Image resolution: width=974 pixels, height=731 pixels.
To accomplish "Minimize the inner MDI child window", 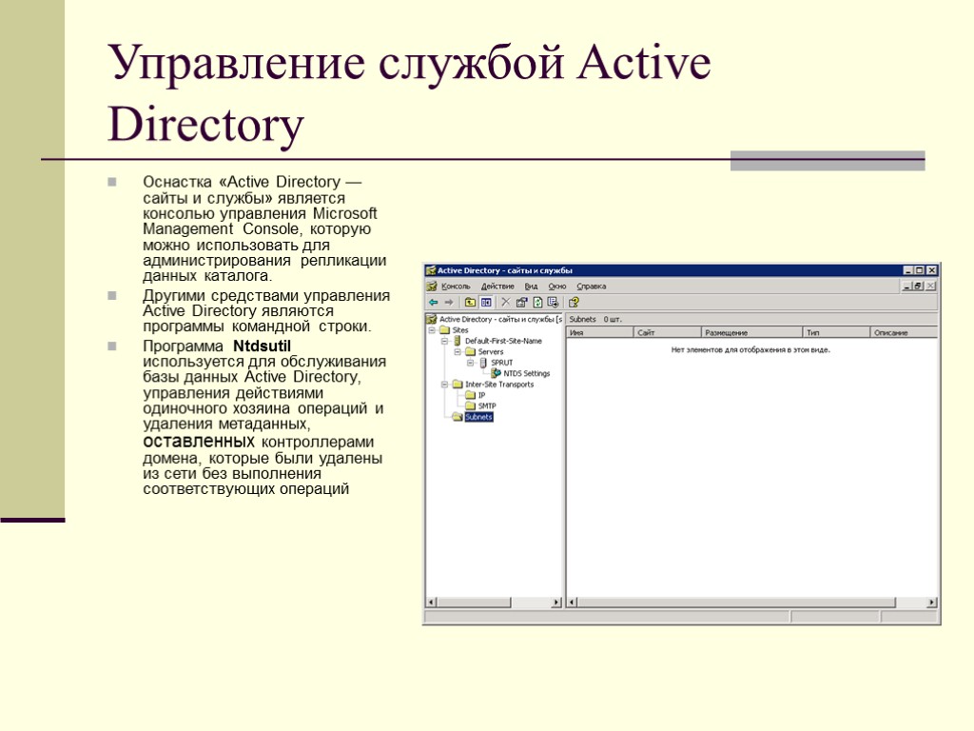I will click(906, 286).
